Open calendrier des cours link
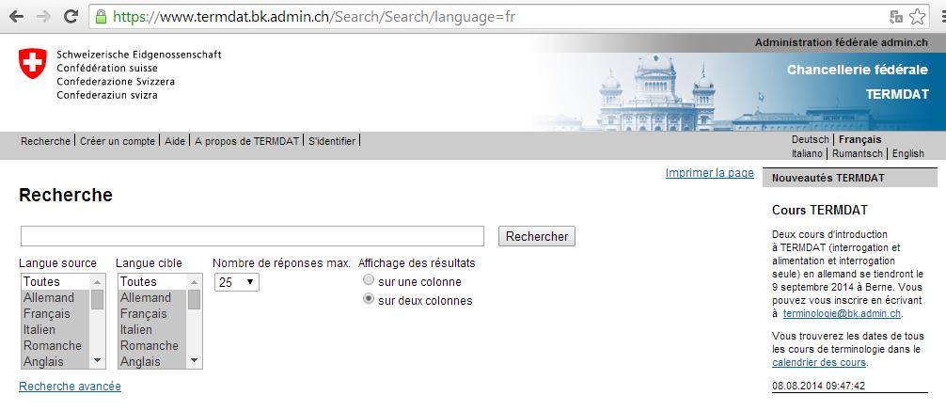The image size is (946, 411). [819, 363]
